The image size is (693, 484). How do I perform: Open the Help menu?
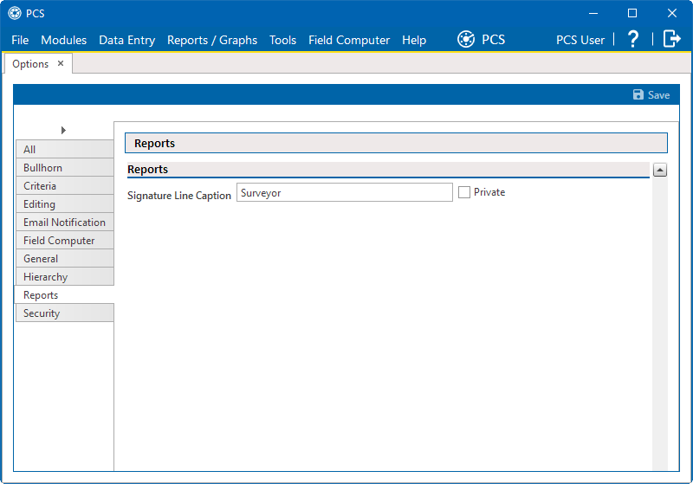(414, 40)
